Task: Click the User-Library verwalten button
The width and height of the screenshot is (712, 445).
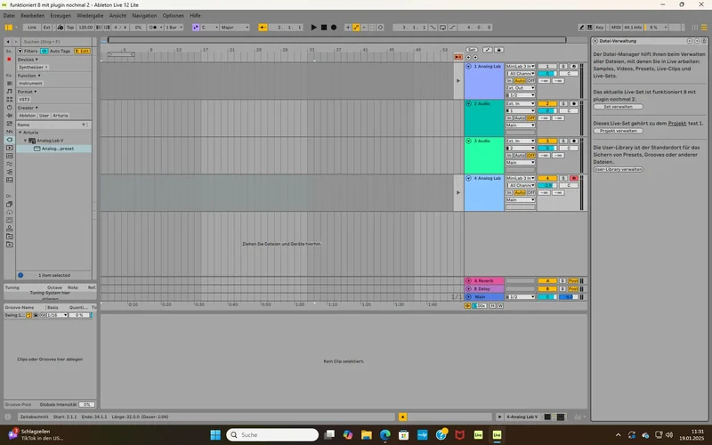Action: coord(618,169)
